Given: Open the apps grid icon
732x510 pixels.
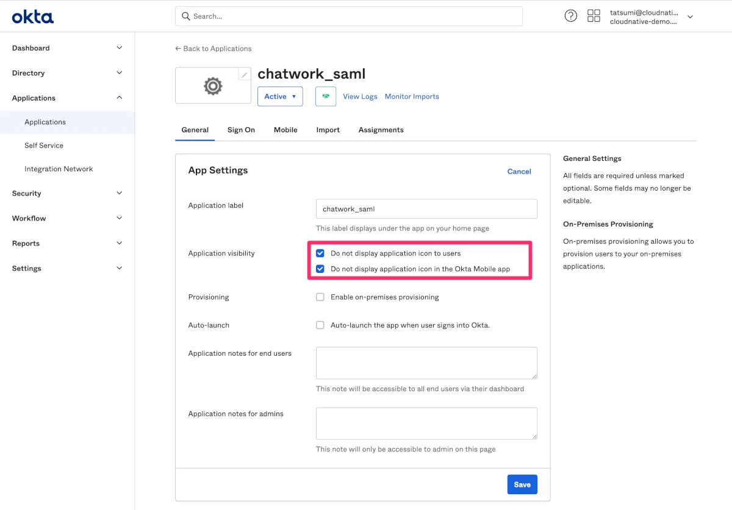Looking at the screenshot, I should 594,16.
